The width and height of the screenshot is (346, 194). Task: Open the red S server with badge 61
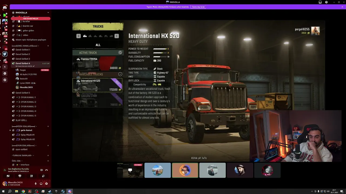coord(5,60)
